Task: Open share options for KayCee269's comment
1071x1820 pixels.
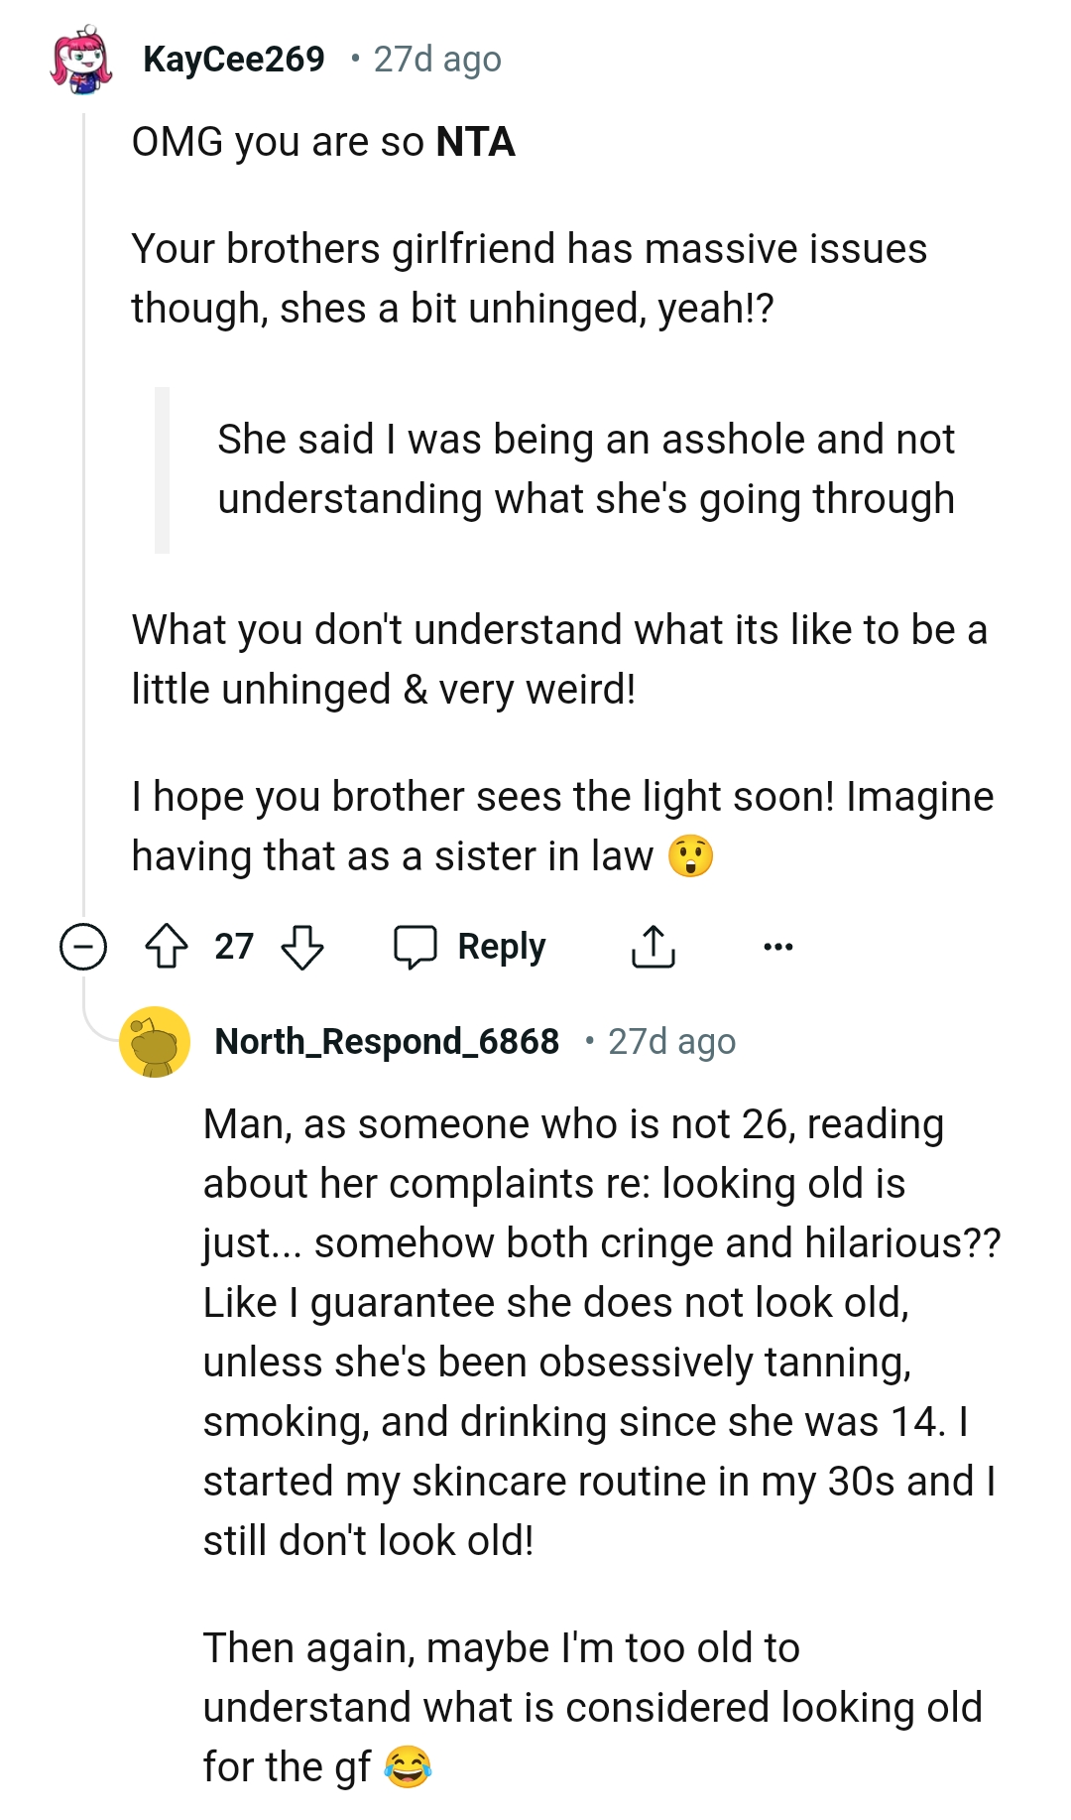Action: [654, 944]
